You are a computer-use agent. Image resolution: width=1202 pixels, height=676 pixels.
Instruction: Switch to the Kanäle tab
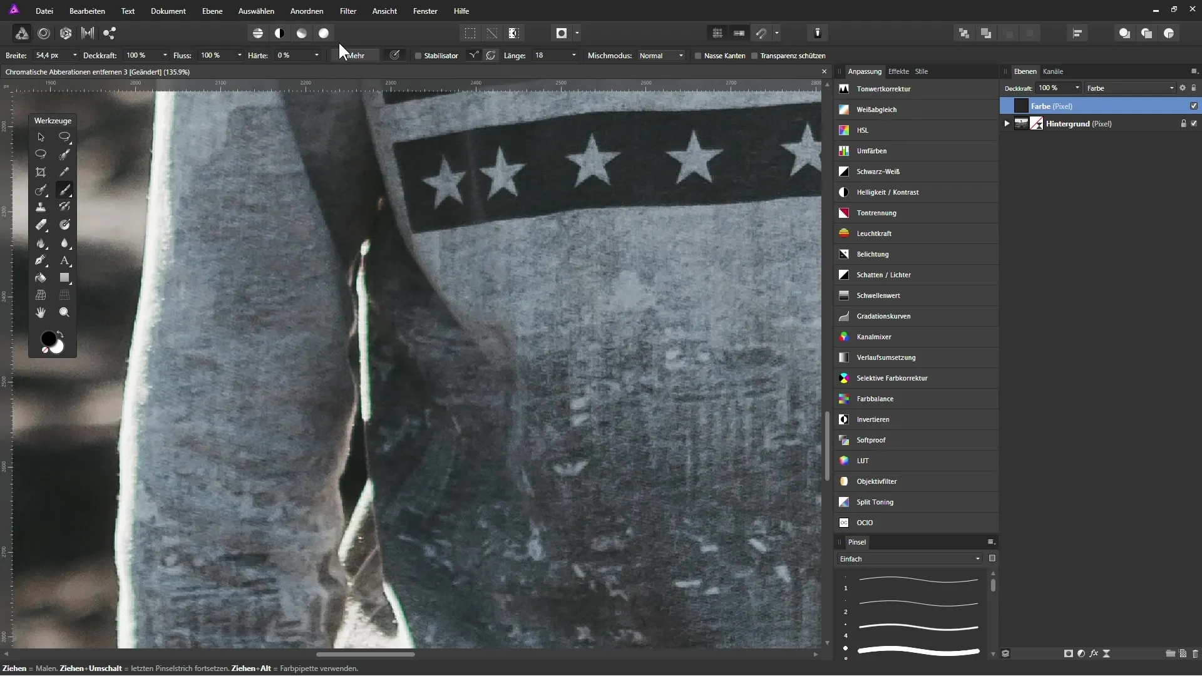click(x=1053, y=71)
